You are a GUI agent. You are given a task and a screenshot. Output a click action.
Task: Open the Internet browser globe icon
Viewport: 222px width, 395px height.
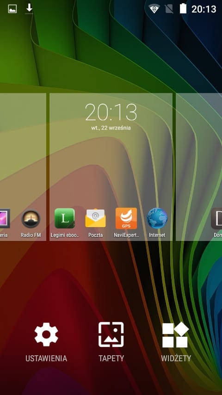157,218
